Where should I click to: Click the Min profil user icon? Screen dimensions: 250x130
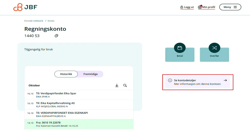pyautogui.click(x=200, y=7)
